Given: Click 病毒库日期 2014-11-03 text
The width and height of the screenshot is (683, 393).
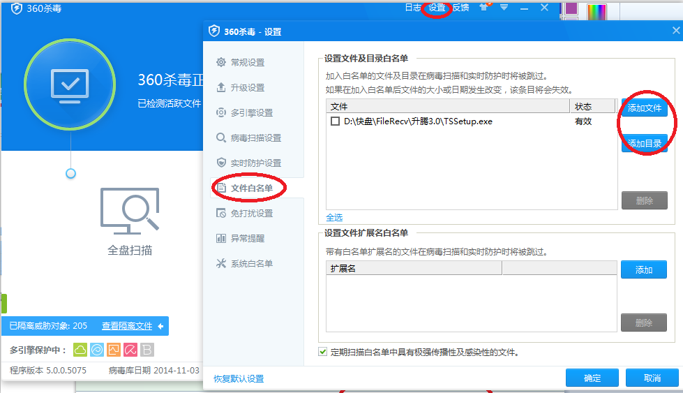Looking at the screenshot, I should click(153, 371).
